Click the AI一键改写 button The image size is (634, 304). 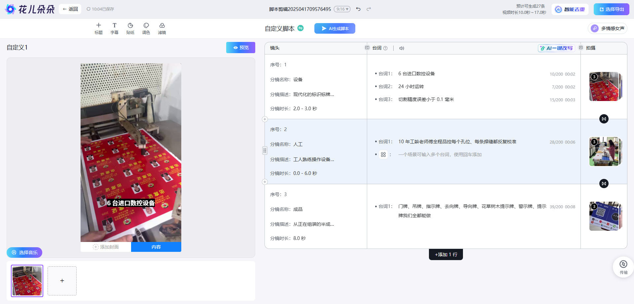[556, 48]
